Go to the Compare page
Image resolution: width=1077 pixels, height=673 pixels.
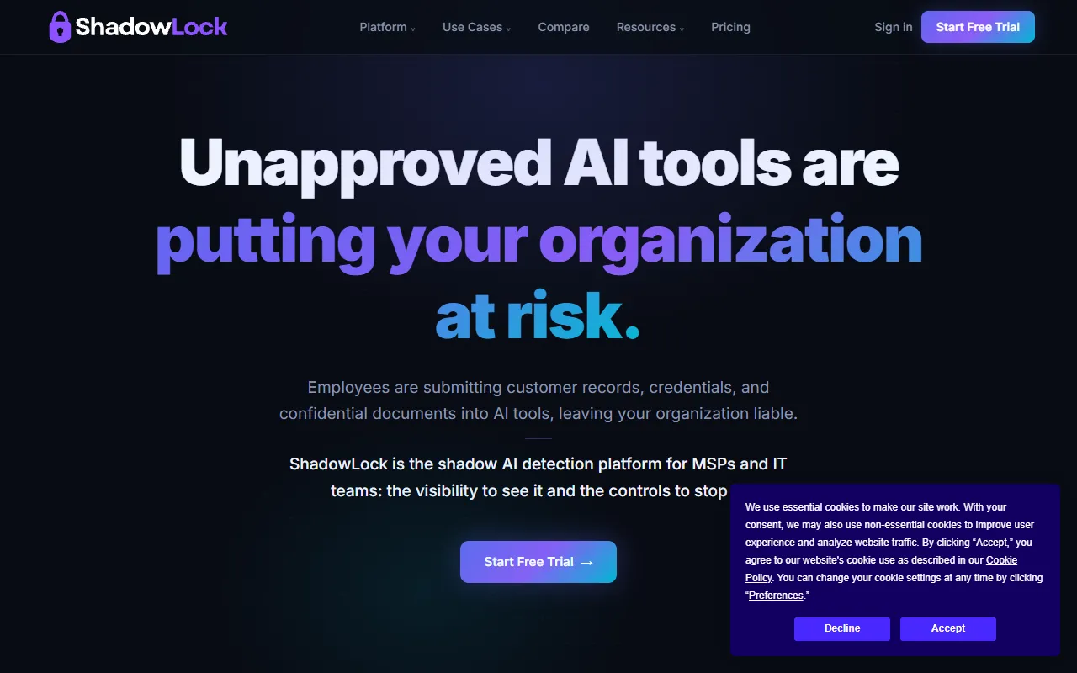pos(564,27)
